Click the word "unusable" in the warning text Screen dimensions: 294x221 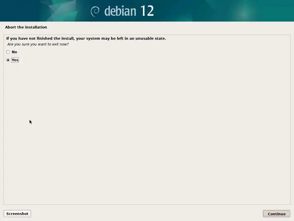click(x=145, y=39)
